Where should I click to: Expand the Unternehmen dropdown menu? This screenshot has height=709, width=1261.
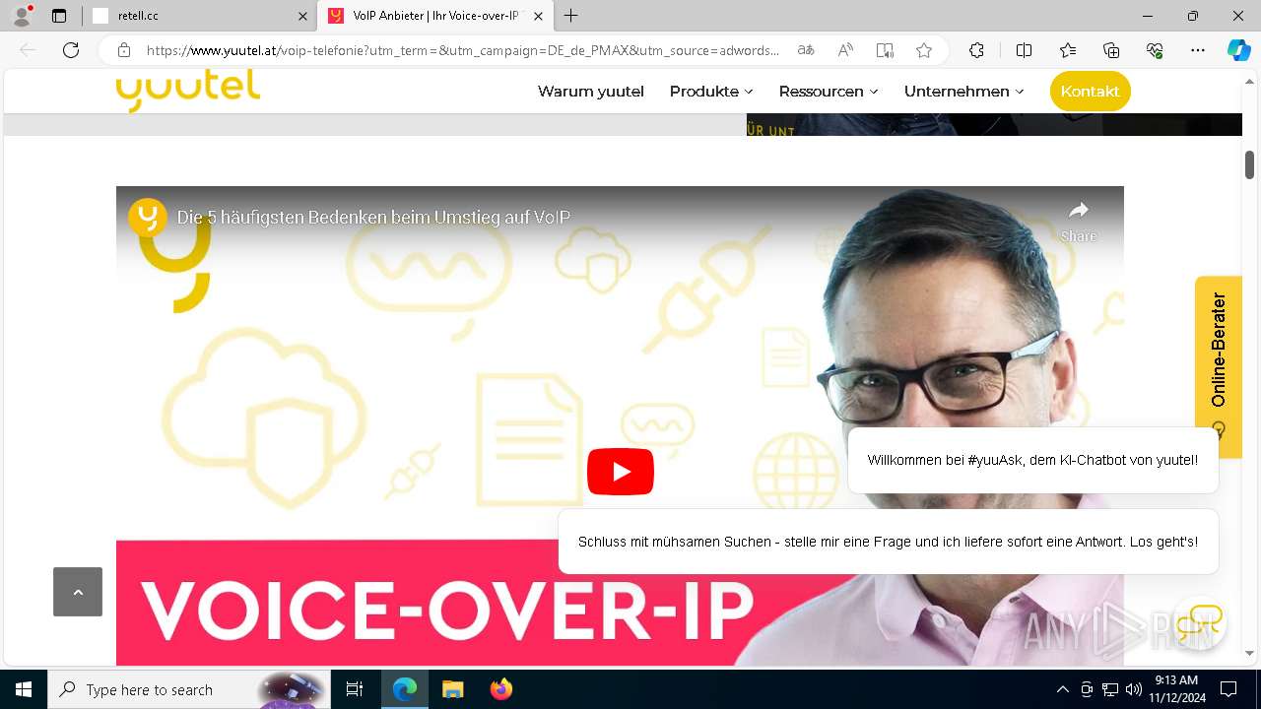(x=964, y=92)
